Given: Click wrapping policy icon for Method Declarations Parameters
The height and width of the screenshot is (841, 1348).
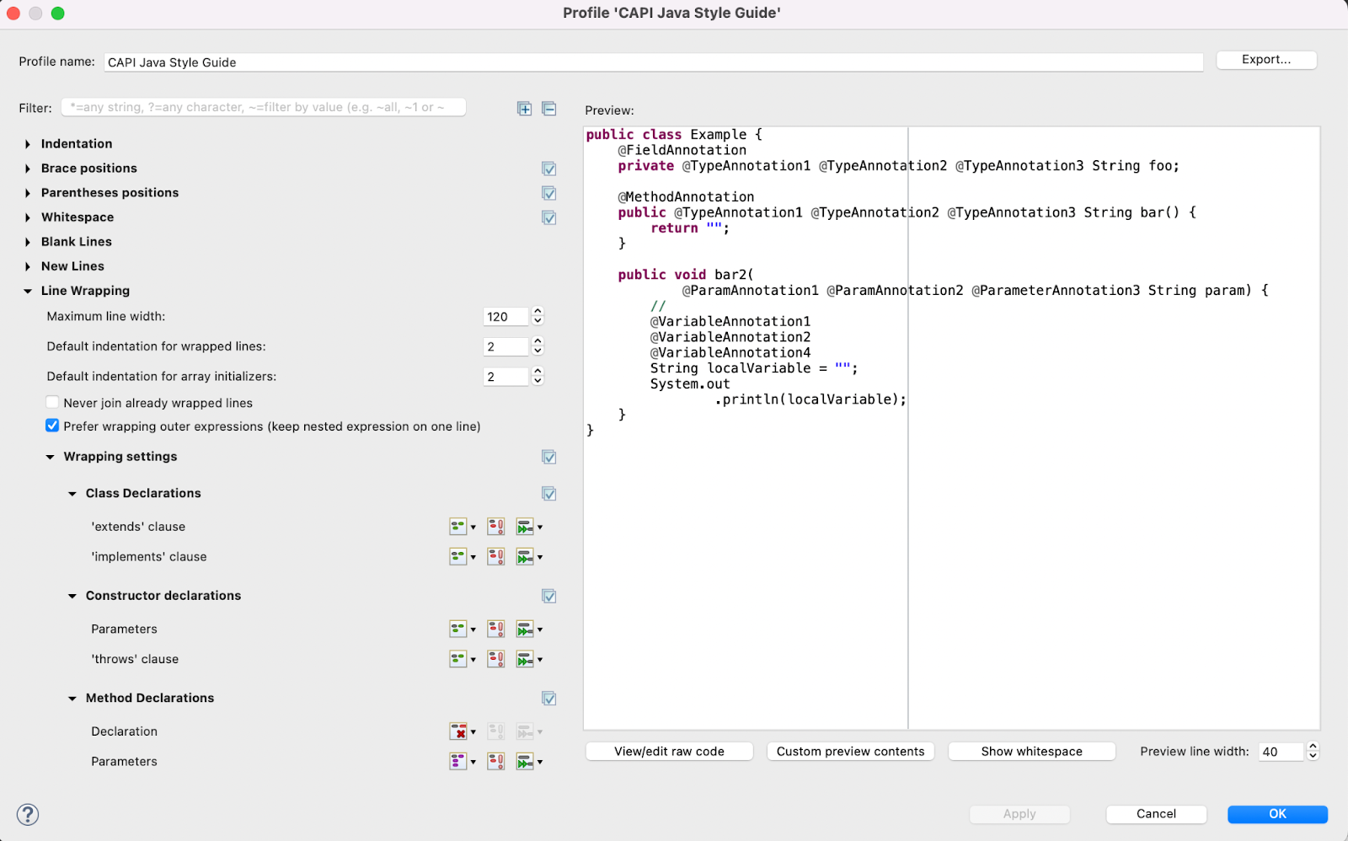Looking at the screenshot, I should point(463,762).
